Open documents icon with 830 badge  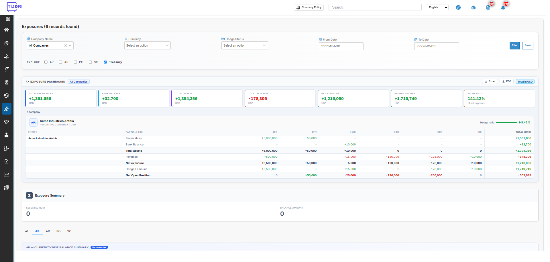pos(489,7)
